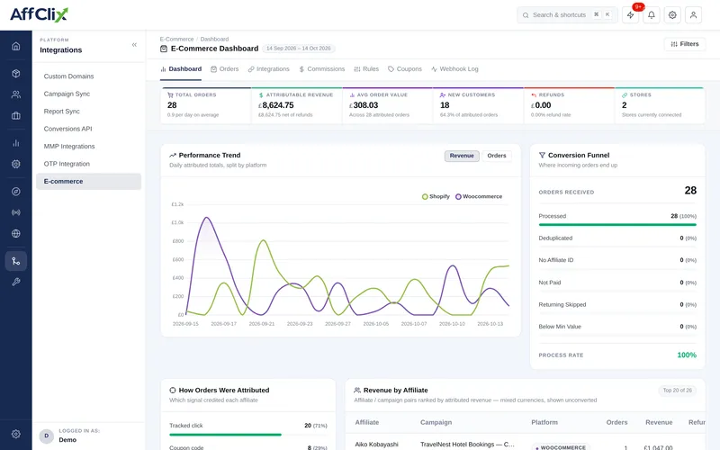720x450 pixels.
Task: Select E-commerce in the sidebar
Action: 88,182
